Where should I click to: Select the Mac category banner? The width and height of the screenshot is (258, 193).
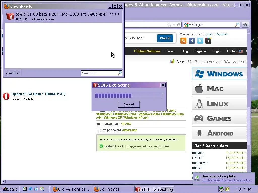pos(219,88)
